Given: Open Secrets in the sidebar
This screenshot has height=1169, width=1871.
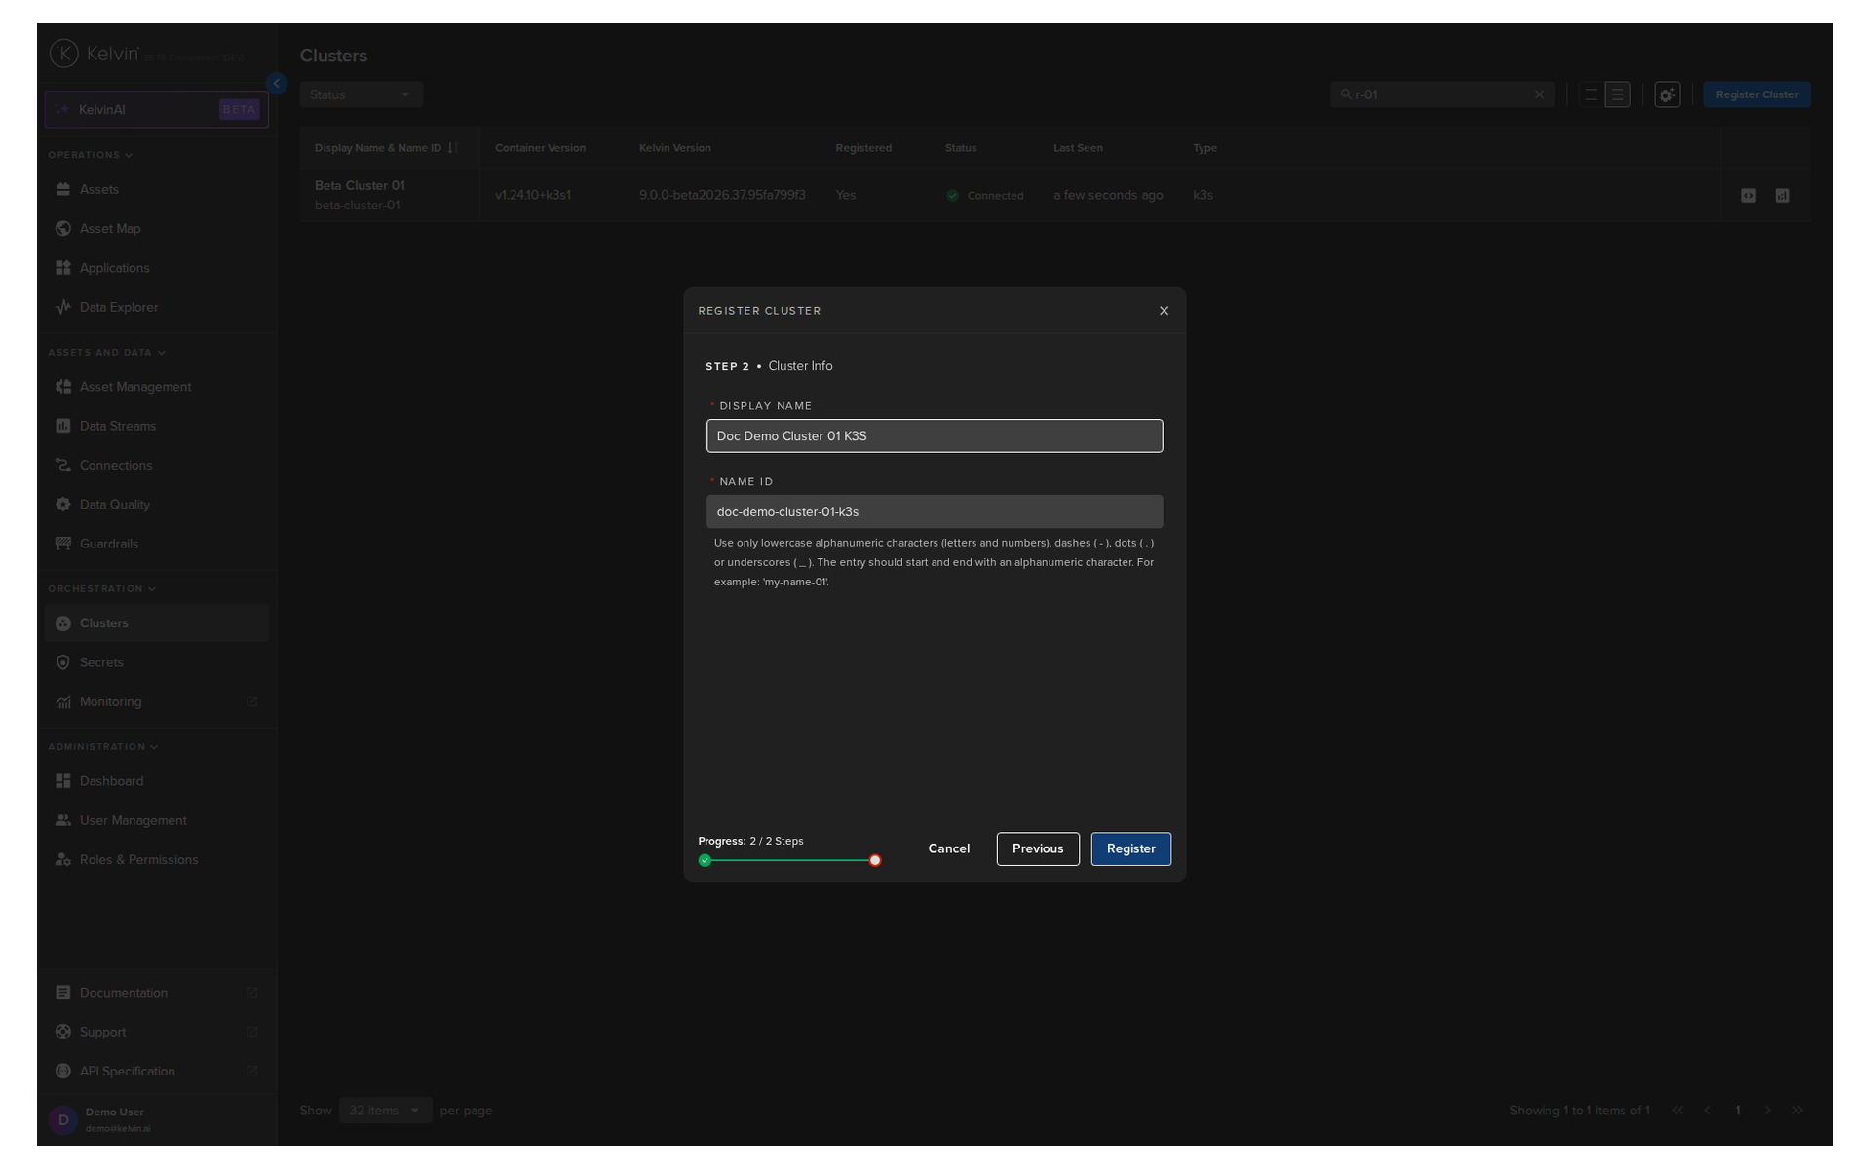Looking at the screenshot, I should click(101, 662).
